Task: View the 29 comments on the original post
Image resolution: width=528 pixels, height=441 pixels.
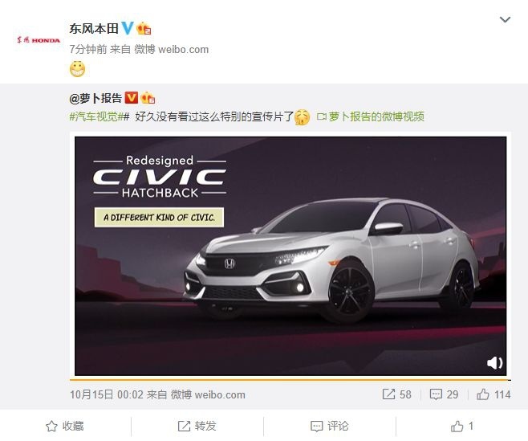Action: [444, 394]
